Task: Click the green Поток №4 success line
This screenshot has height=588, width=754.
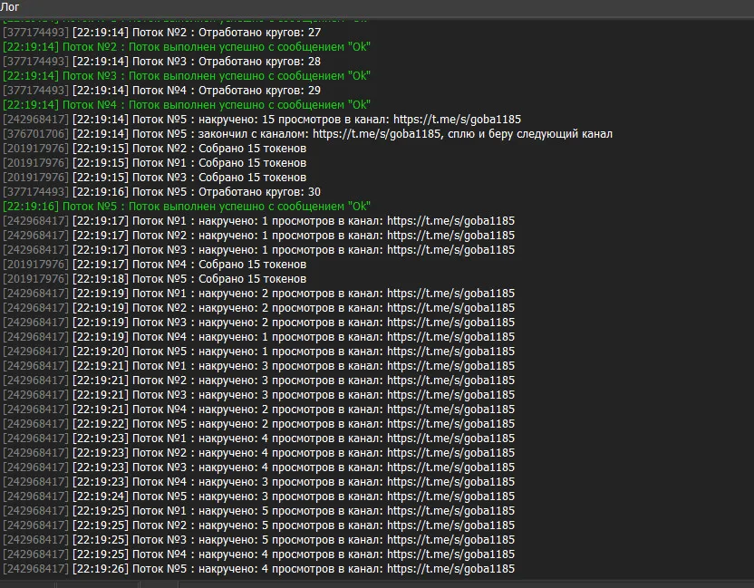Action: (187, 105)
